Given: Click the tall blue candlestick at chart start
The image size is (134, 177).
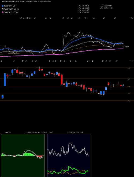Looking at the screenshot, I should coord(5,80).
